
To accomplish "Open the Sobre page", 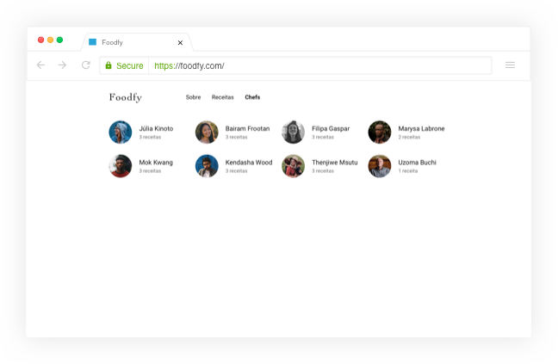I will click(x=193, y=97).
